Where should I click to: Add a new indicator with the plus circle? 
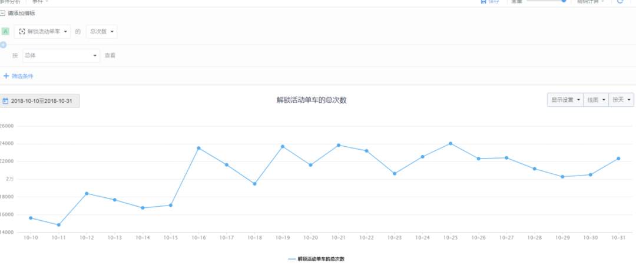click(x=3, y=45)
